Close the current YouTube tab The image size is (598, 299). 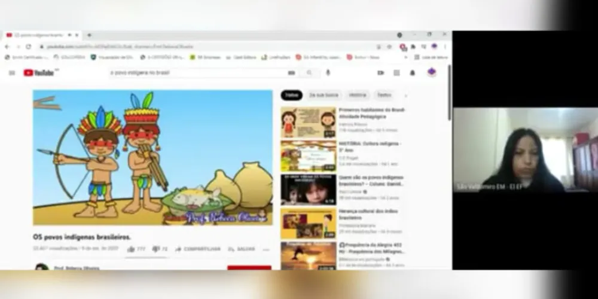(x=77, y=35)
